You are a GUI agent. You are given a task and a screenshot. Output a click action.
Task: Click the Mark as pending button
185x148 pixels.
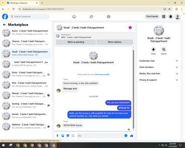click(76, 42)
